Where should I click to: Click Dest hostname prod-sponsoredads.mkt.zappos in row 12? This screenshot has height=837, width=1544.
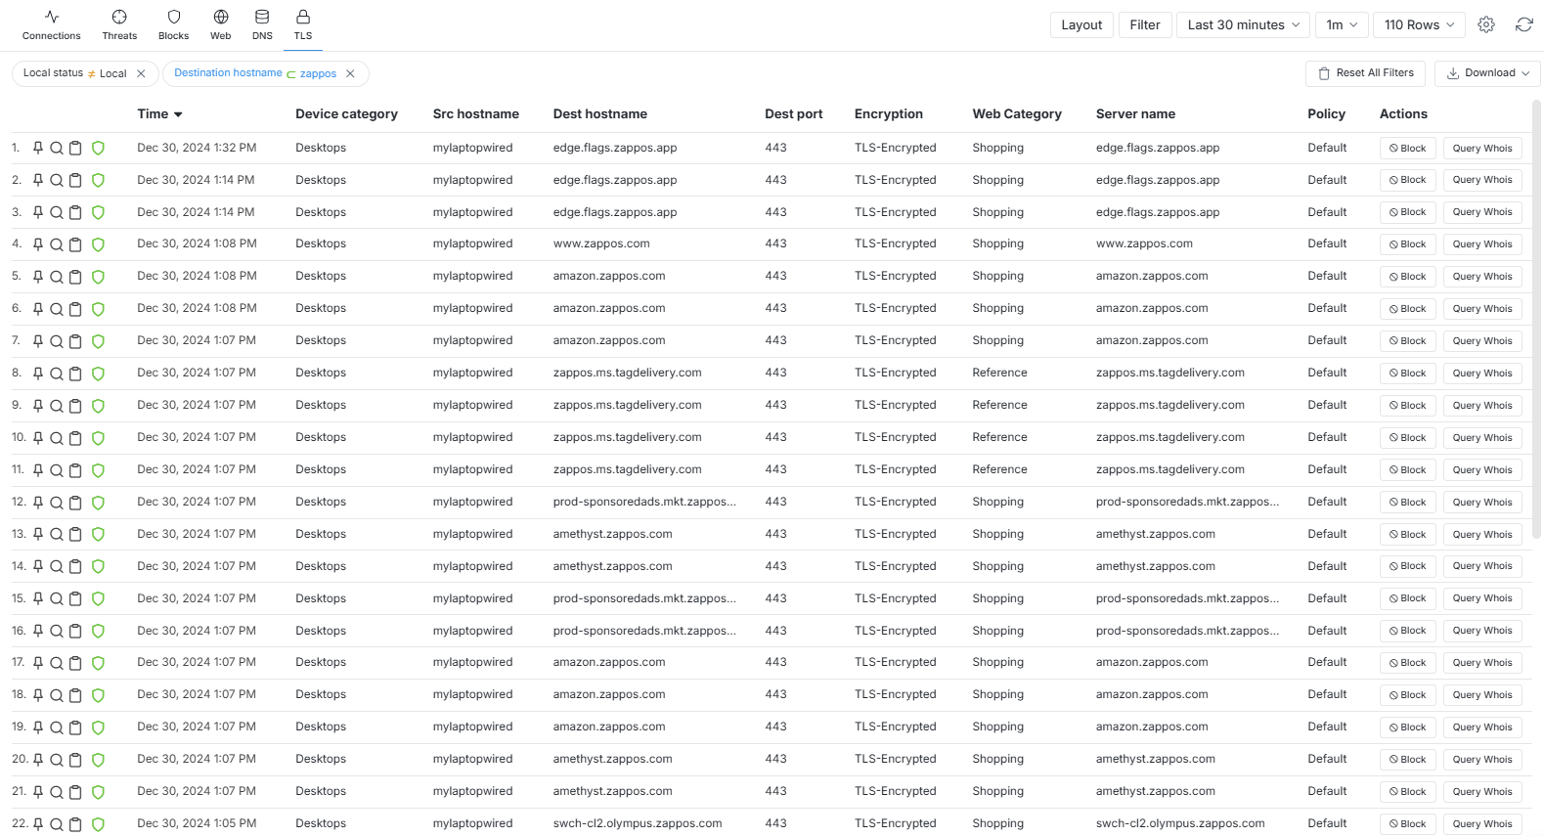coord(644,502)
